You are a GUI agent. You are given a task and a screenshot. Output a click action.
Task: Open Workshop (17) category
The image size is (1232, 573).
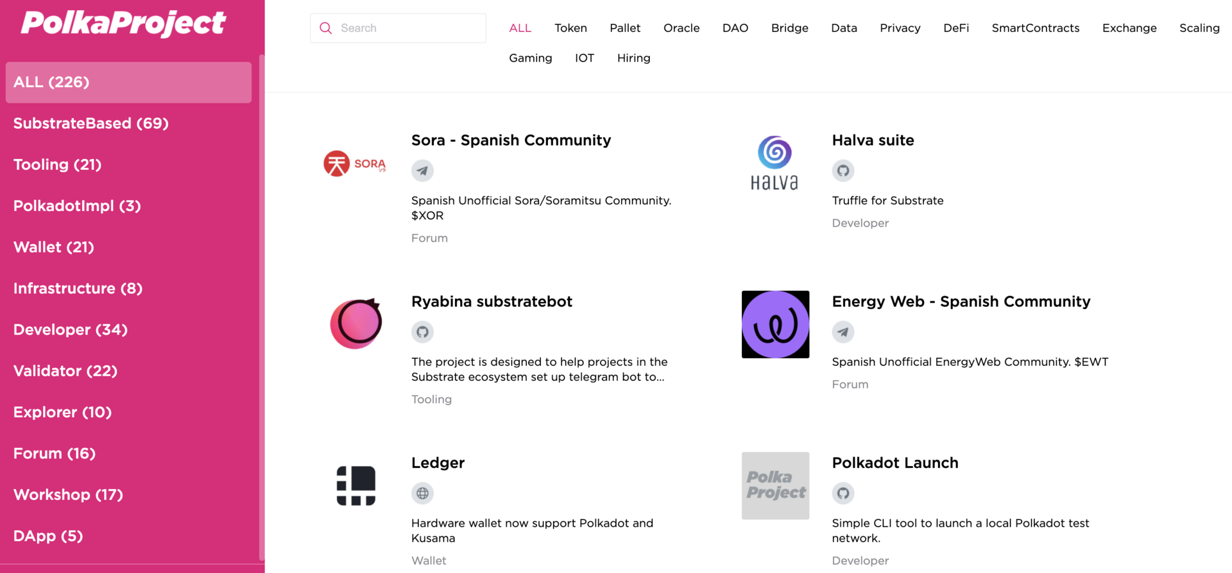[x=128, y=495]
